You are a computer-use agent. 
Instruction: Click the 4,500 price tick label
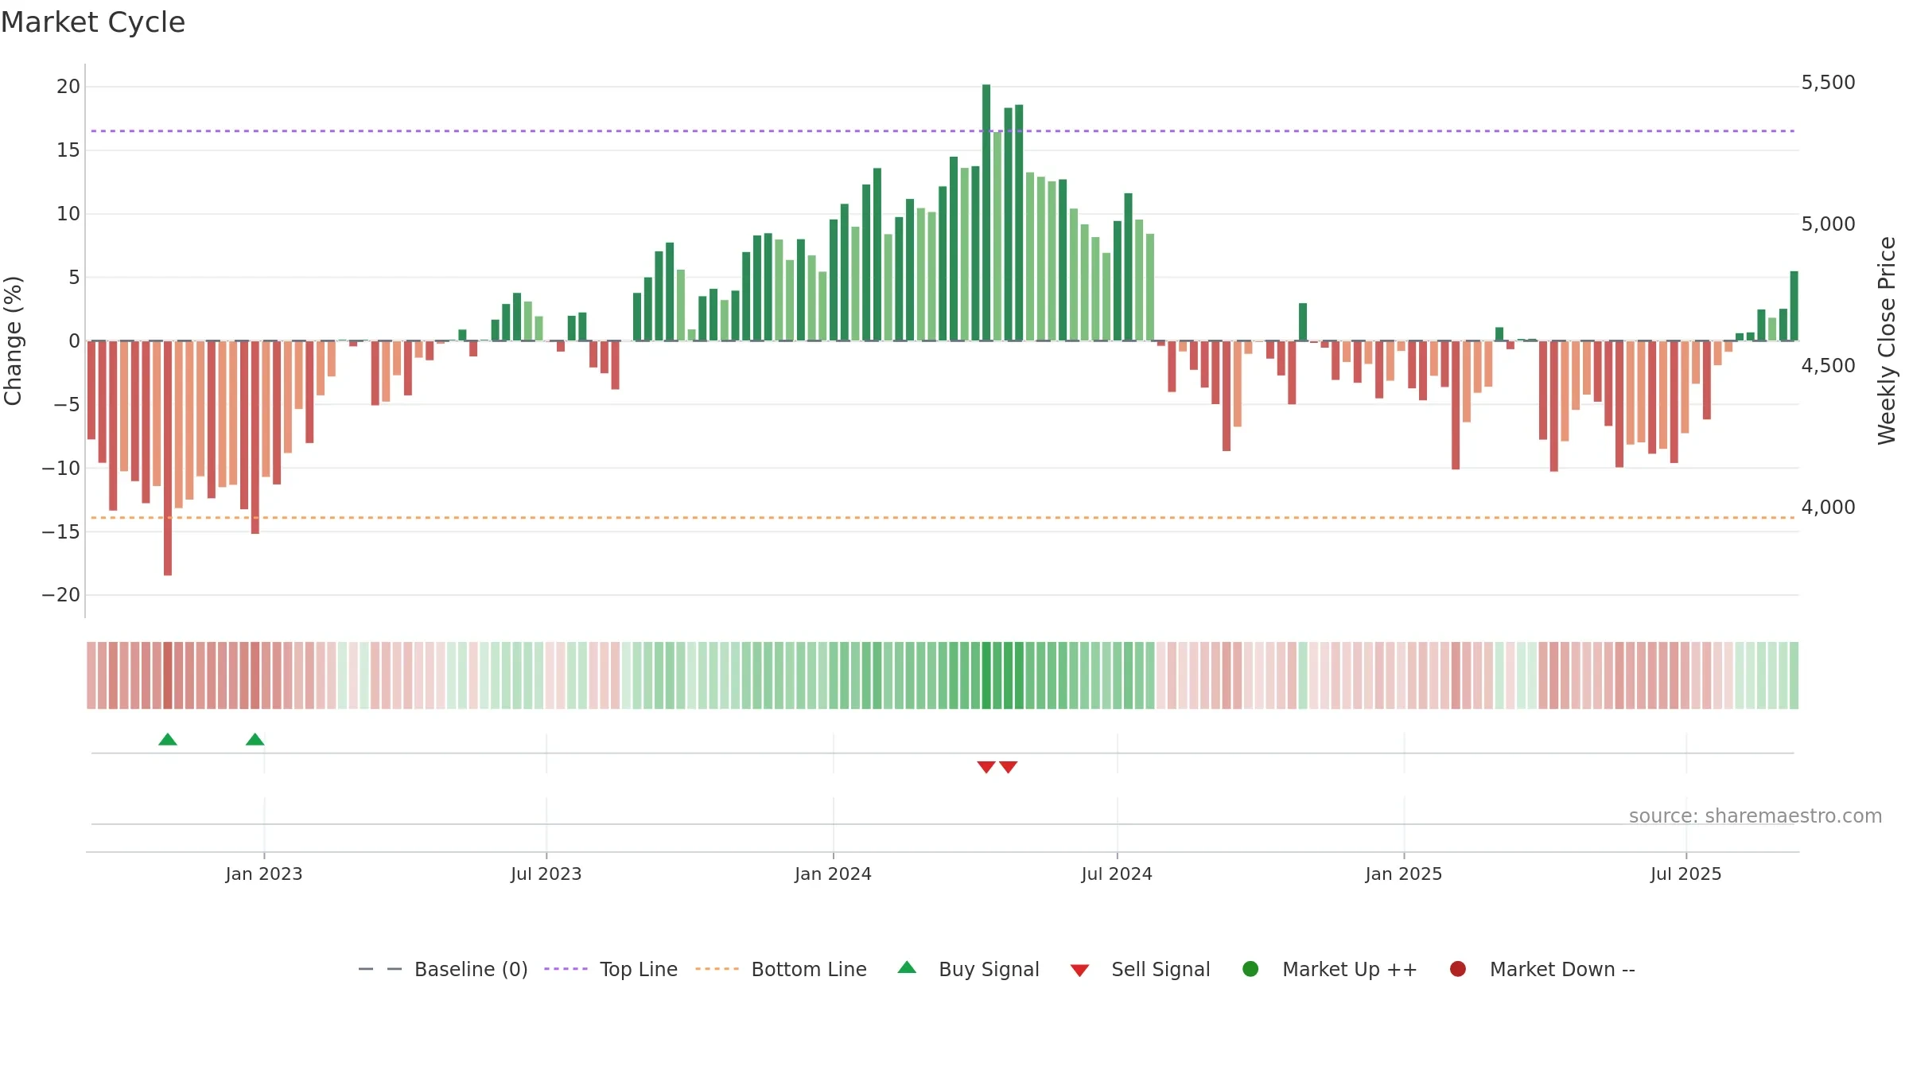tap(1828, 366)
